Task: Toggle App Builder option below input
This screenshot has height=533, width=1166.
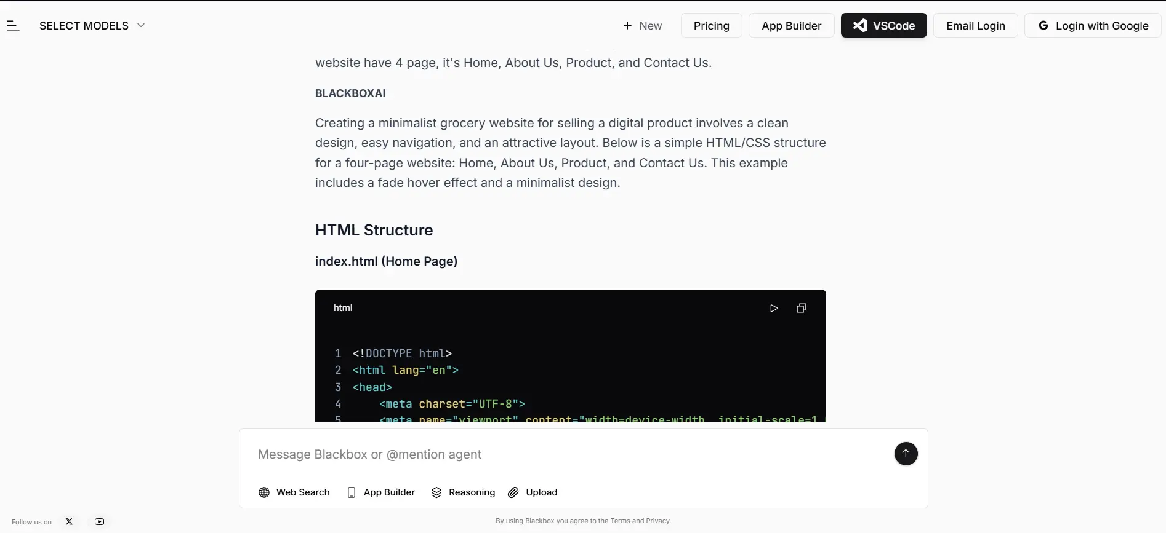Action: pyautogui.click(x=381, y=492)
